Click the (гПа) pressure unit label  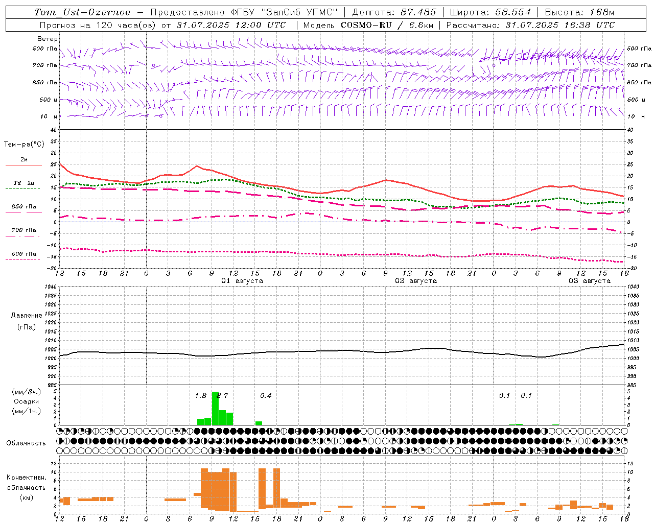point(27,327)
